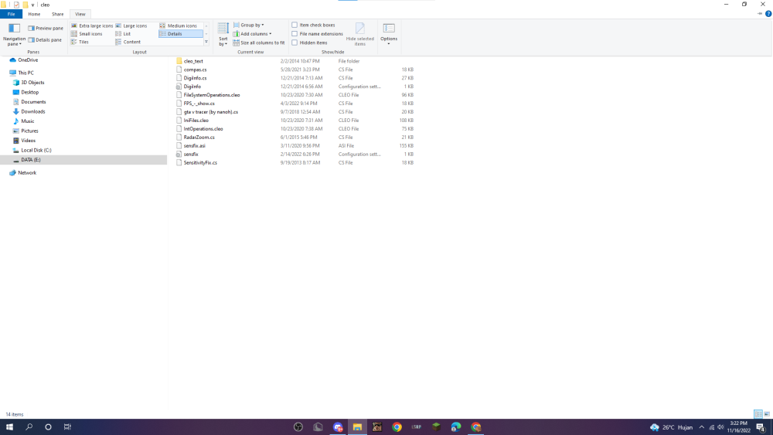The width and height of the screenshot is (773, 435).
Task: Select Network in navigation pane
Action: coord(27,173)
